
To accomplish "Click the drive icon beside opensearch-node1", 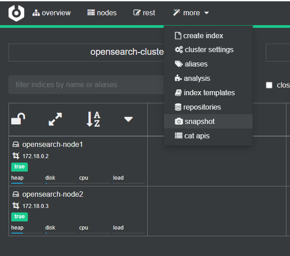I will point(16,144).
